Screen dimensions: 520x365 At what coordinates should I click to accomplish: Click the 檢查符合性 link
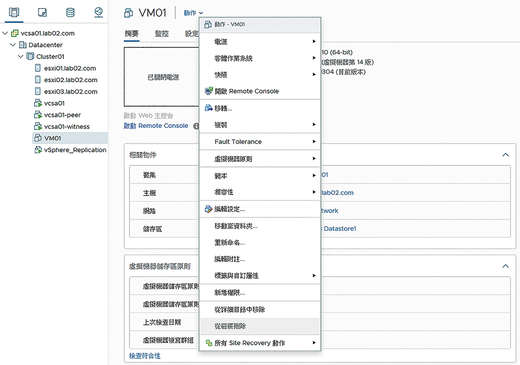tap(145, 356)
